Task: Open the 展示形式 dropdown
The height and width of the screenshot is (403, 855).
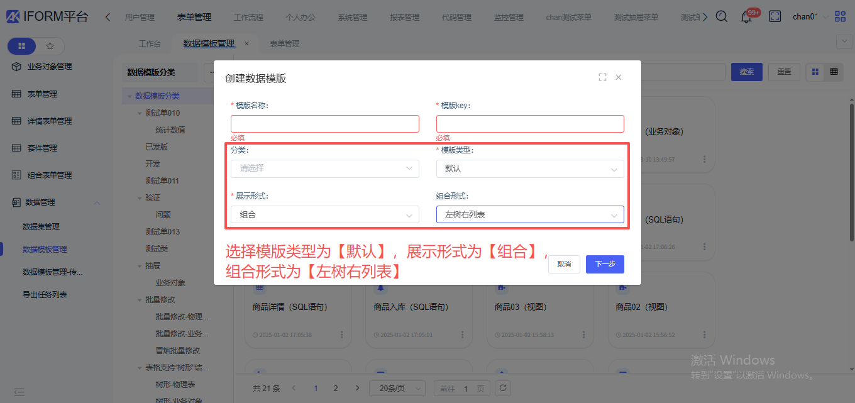Action: click(x=324, y=215)
